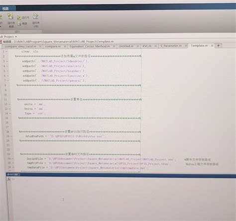Toggle breakpoint dash on line 19
Image resolution: width=236 pixels, height=221 pixels.
pyautogui.click(x=11, y=136)
